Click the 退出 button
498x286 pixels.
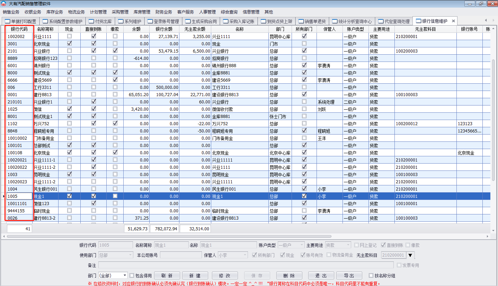tap(321, 276)
